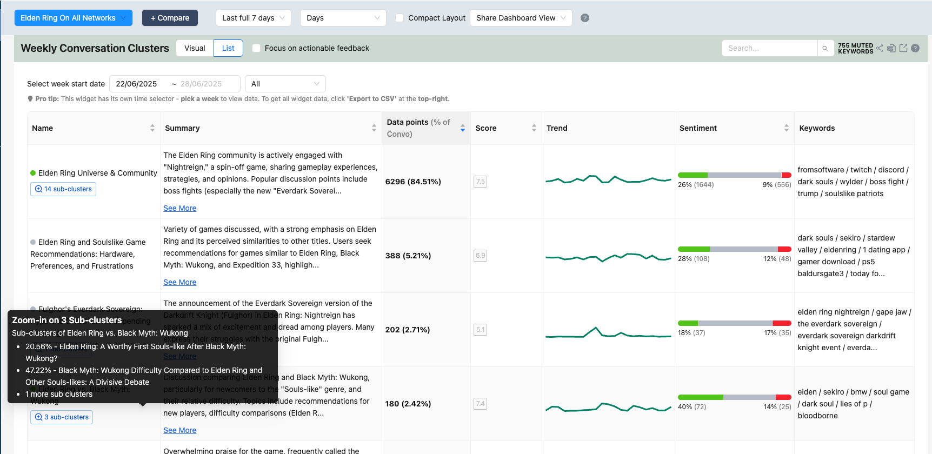Click sentiment bar for 388 data points row
Image resolution: width=932 pixels, height=454 pixels.
point(735,249)
